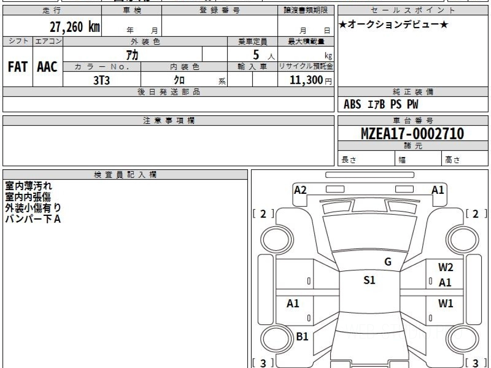This screenshot has height=368, width=491.
Task: Click the 最大積載量 header
Action: click(306, 41)
